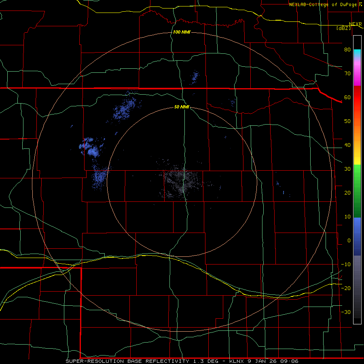The height and width of the screenshot is (364, 364).
Task: Click the 40 value on the dBZ scale
Action: coord(347,145)
